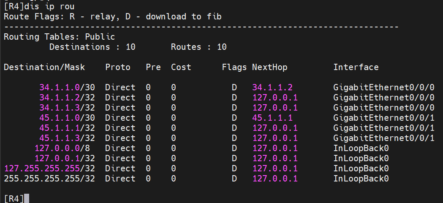Click the Pre column header
443x203 pixels.
153,67
